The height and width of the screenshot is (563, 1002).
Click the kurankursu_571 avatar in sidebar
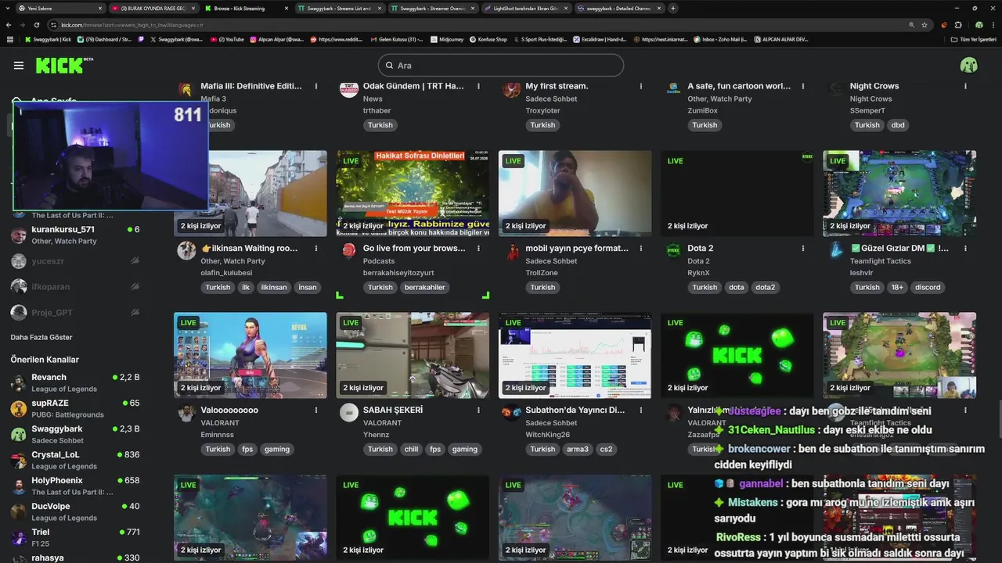point(19,235)
